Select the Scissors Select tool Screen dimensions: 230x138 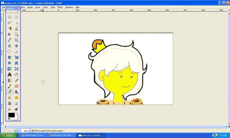coord(17,28)
